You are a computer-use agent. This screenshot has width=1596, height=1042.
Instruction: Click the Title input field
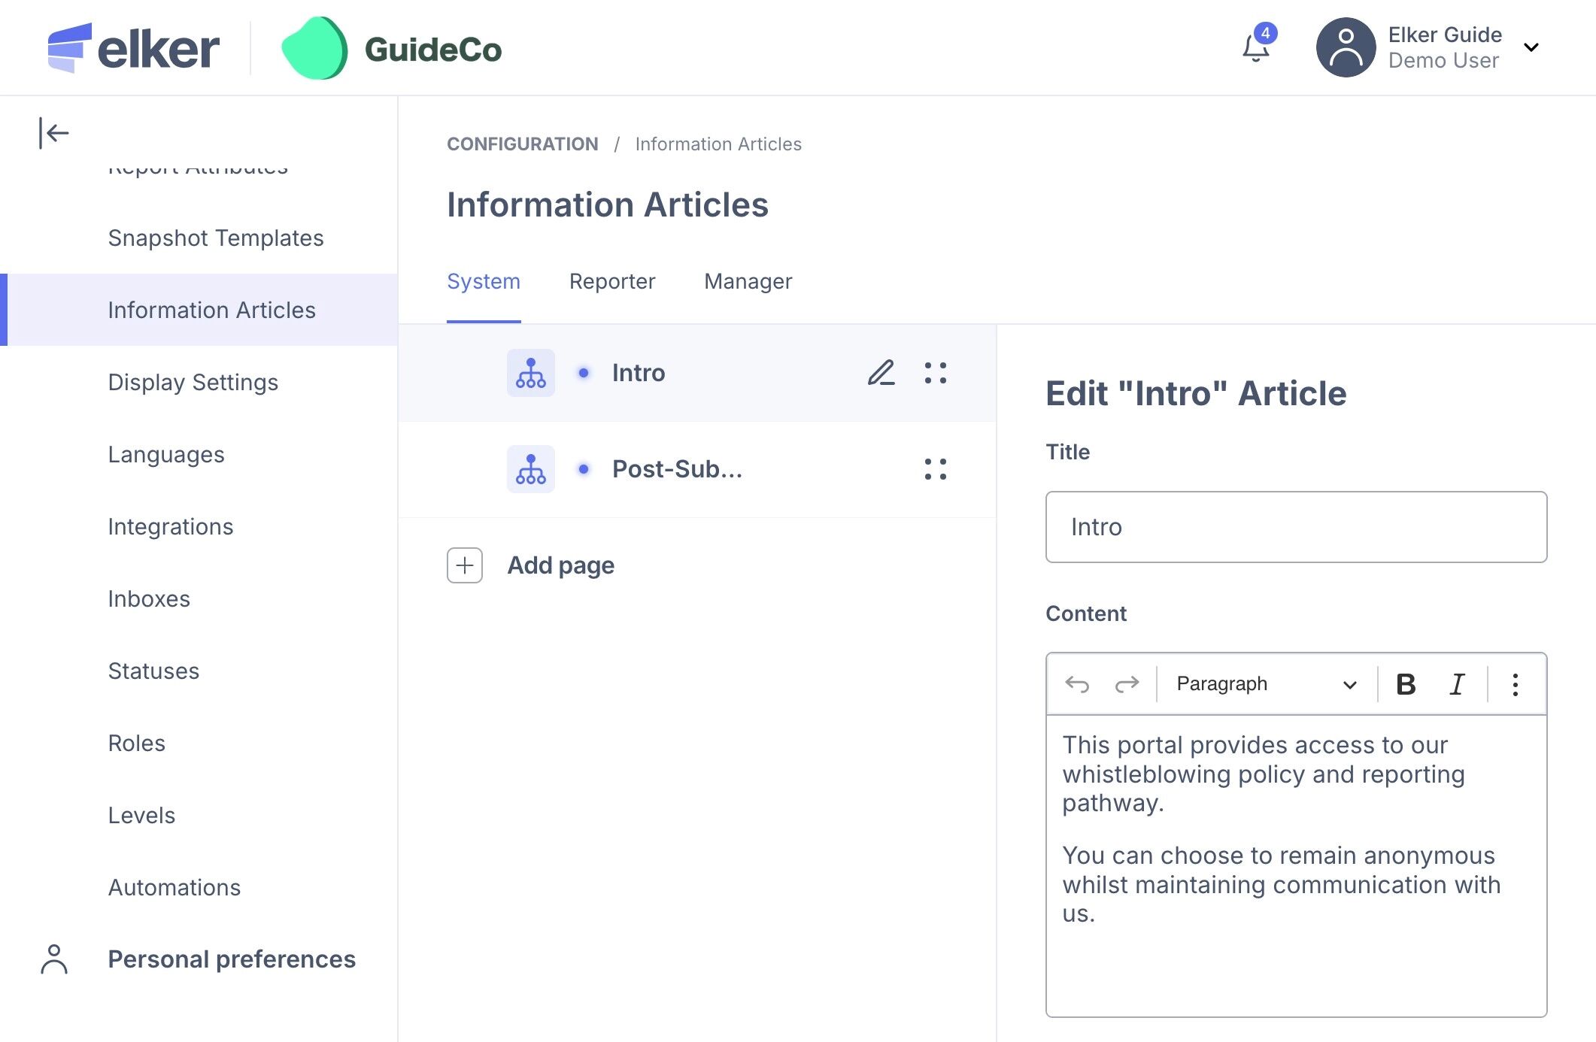(1295, 527)
